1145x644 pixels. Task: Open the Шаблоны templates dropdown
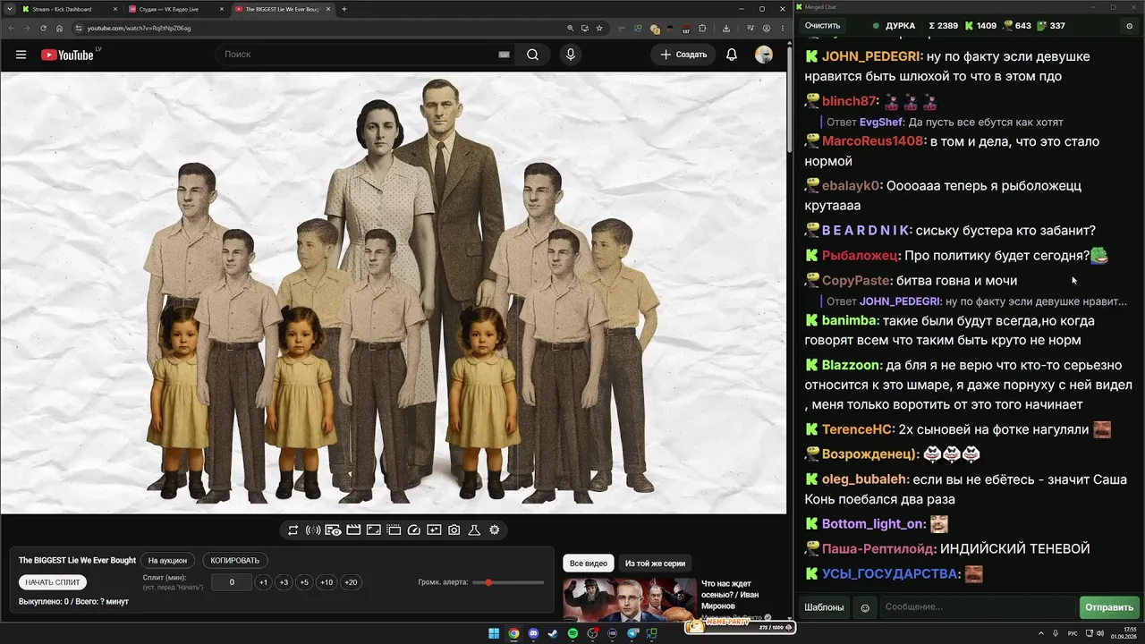tap(824, 607)
